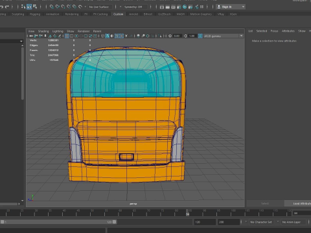Click the time range slider bar
The image size is (311, 233).
pos(58,222)
